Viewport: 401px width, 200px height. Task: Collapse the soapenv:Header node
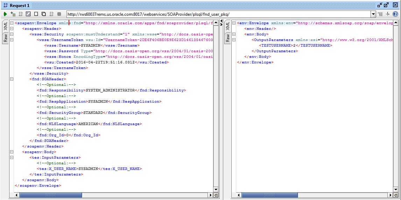click(x=12, y=29)
